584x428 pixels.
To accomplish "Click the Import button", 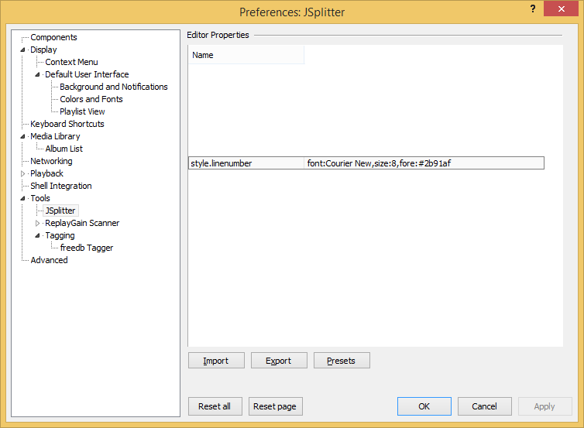I will (x=216, y=361).
